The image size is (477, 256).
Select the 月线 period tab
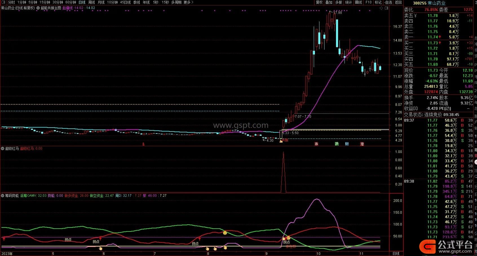click(x=101, y=2)
